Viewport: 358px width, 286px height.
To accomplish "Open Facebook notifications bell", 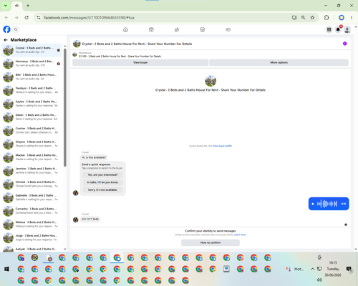I will pos(338,29).
